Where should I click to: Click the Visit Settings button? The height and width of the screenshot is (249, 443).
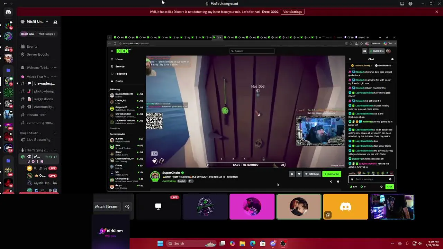click(292, 12)
